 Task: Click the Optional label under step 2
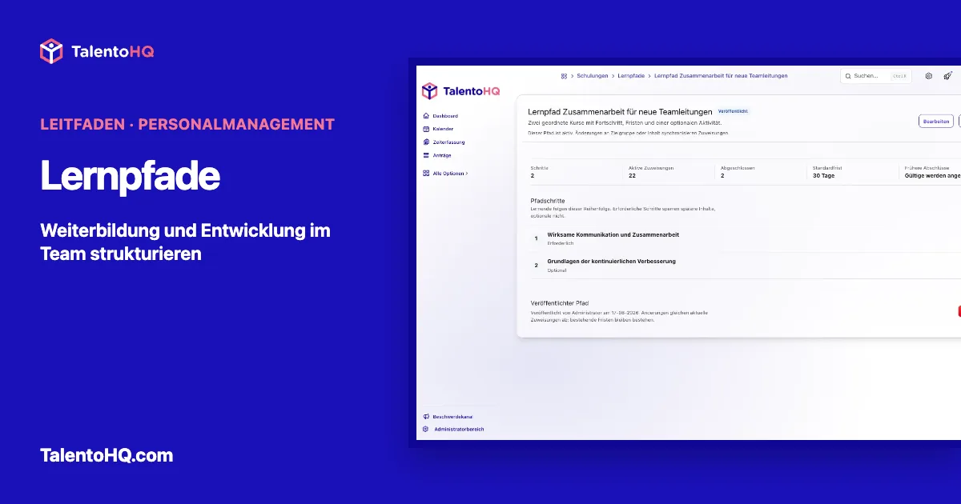click(x=557, y=270)
